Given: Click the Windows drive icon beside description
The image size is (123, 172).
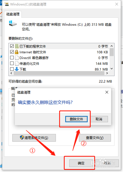Looking at the screenshot, I should click(13, 23).
